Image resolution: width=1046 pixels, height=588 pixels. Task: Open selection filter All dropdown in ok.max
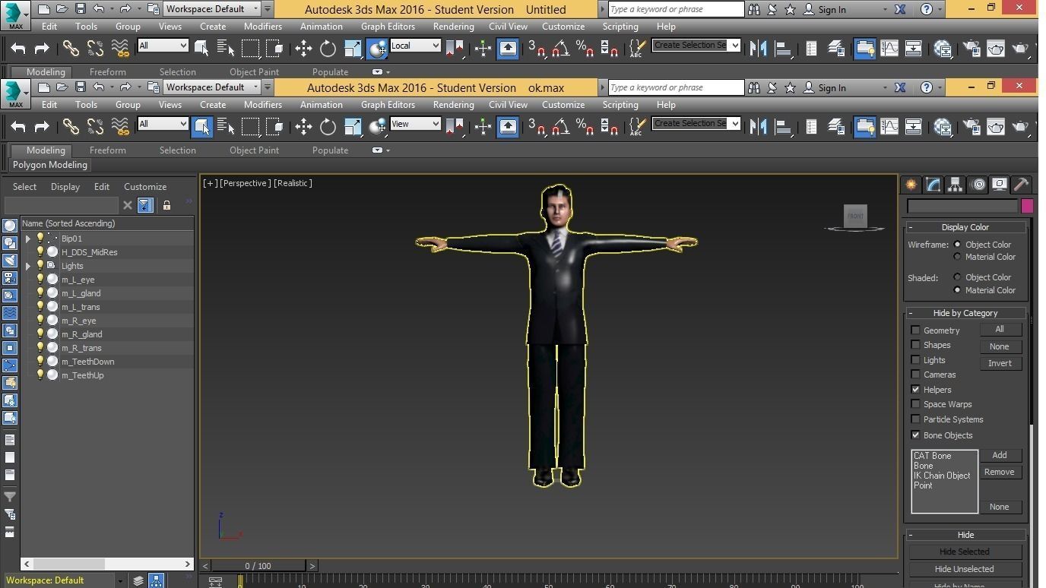click(x=163, y=124)
